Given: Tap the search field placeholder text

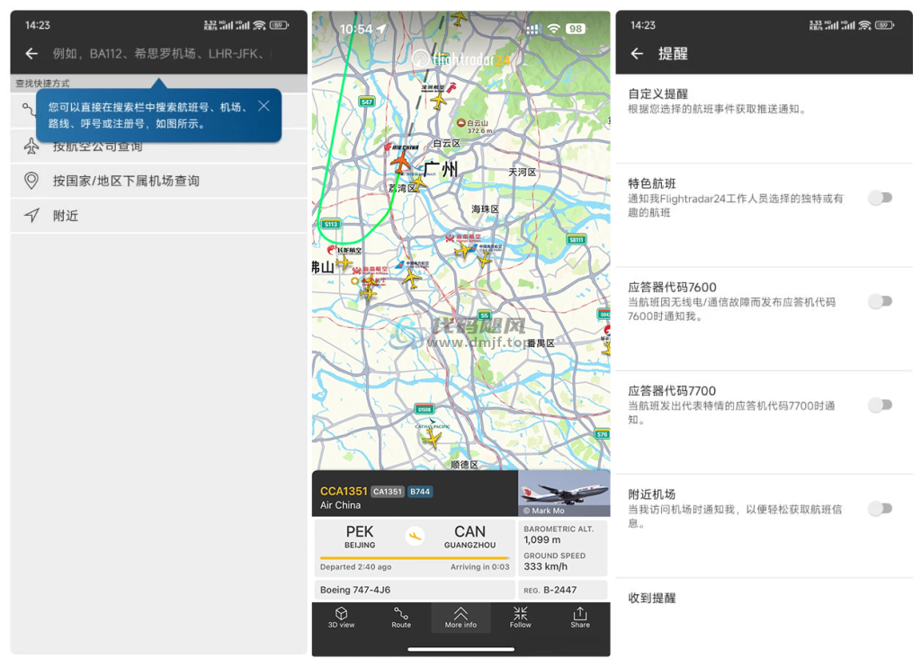Looking at the screenshot, I should (x=161, y=54).
